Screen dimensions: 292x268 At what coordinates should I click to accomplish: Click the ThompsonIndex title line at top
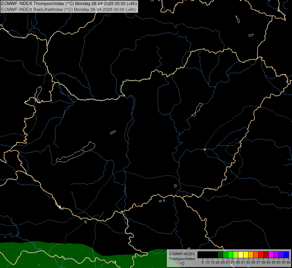(x=69, y=3)
